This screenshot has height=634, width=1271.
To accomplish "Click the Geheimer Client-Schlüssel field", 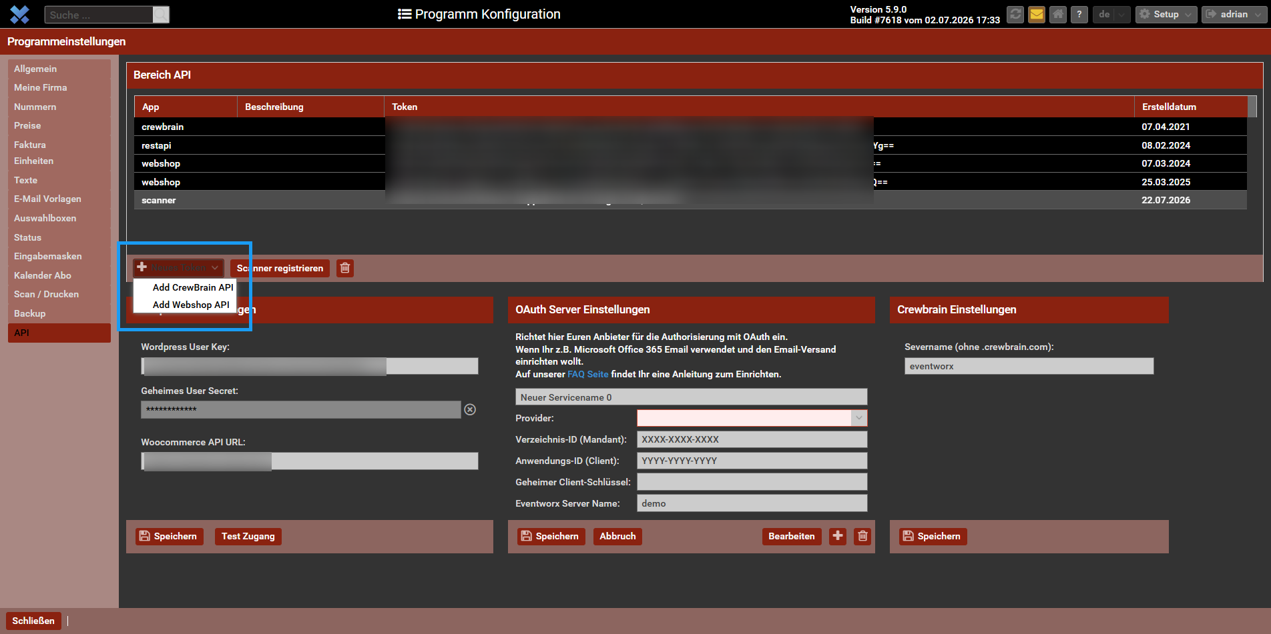I will [x=752, y=482].
